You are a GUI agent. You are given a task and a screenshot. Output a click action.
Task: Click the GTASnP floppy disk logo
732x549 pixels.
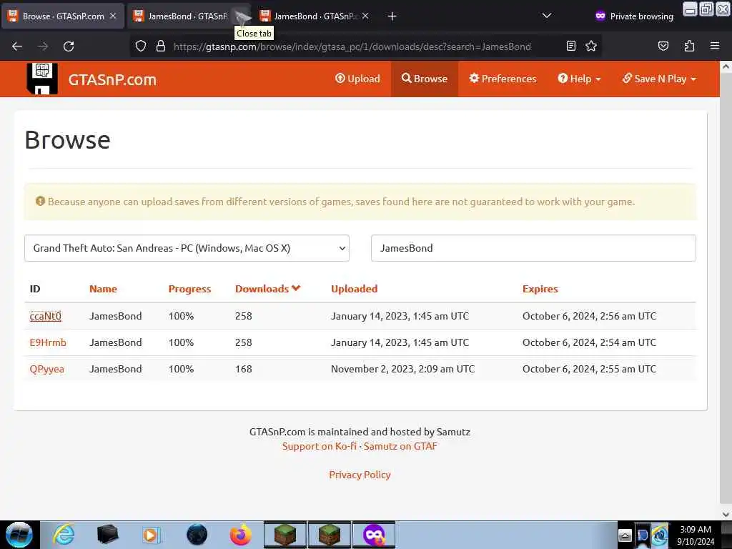(42, 79)
